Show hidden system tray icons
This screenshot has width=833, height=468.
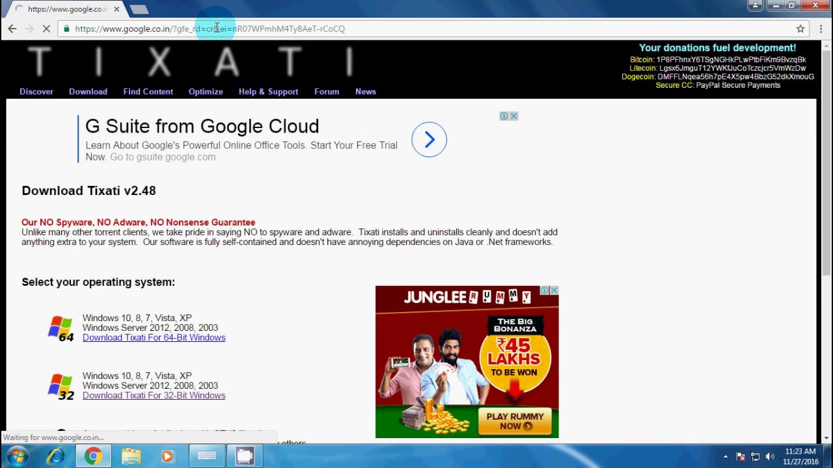pos(726,456)
